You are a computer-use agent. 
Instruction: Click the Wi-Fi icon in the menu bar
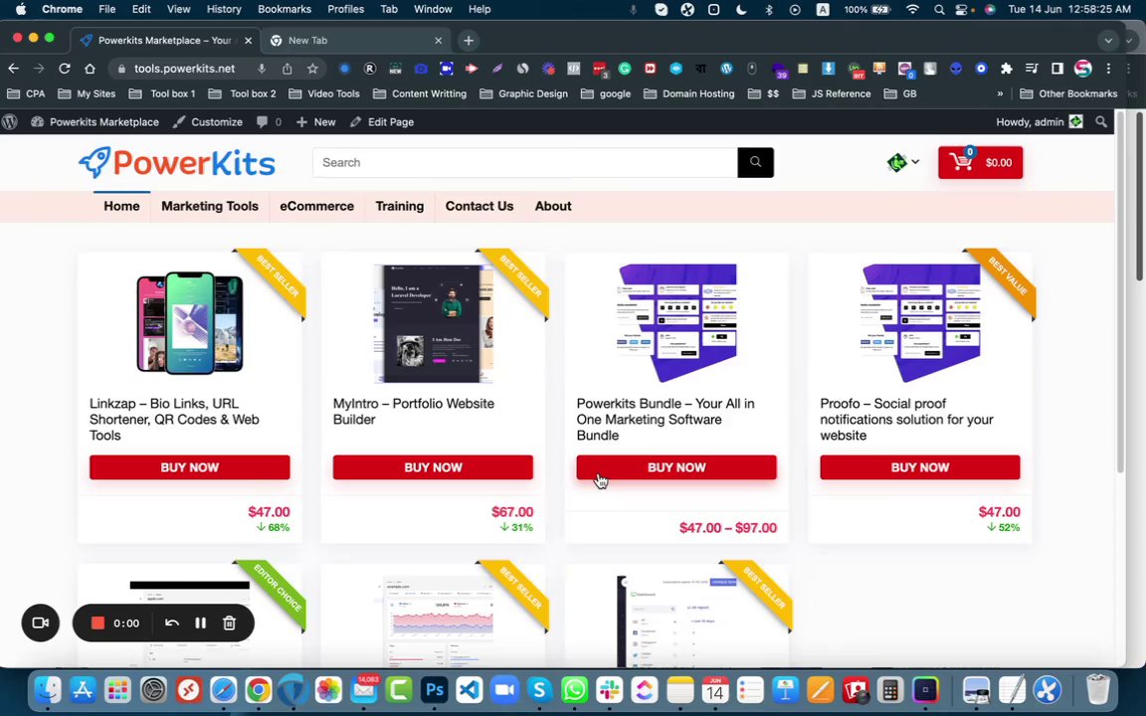click(x=912, y=10)
